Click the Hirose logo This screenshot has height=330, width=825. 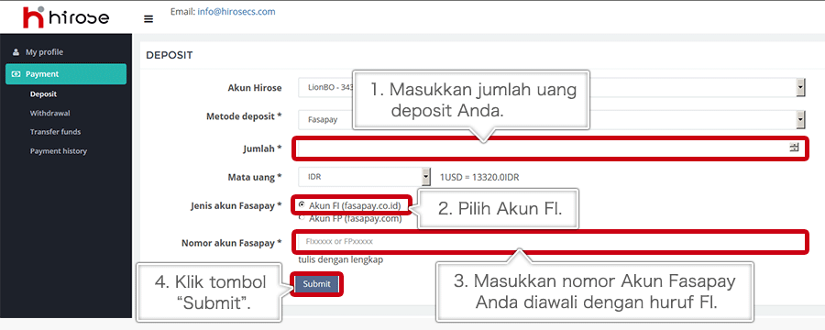click(x=66, y=16)
